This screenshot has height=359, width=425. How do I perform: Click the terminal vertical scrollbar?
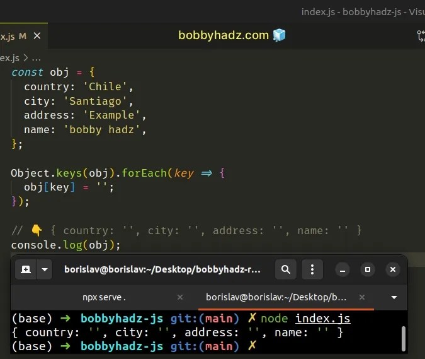click(404, 338)
